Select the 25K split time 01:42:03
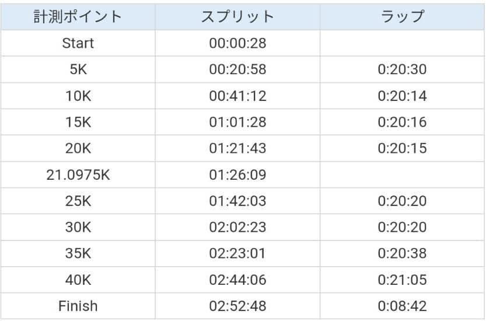Screen dimensions: 486x321 coord(237,201)
